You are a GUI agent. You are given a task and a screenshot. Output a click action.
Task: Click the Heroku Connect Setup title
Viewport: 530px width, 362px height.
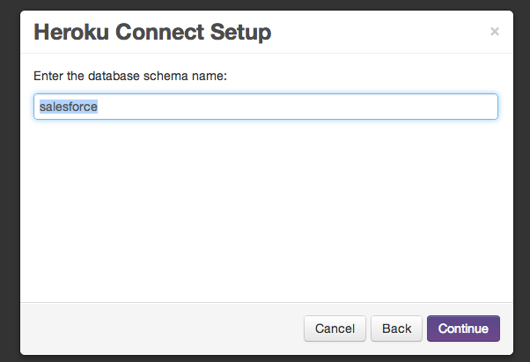[x=152, y=32]
